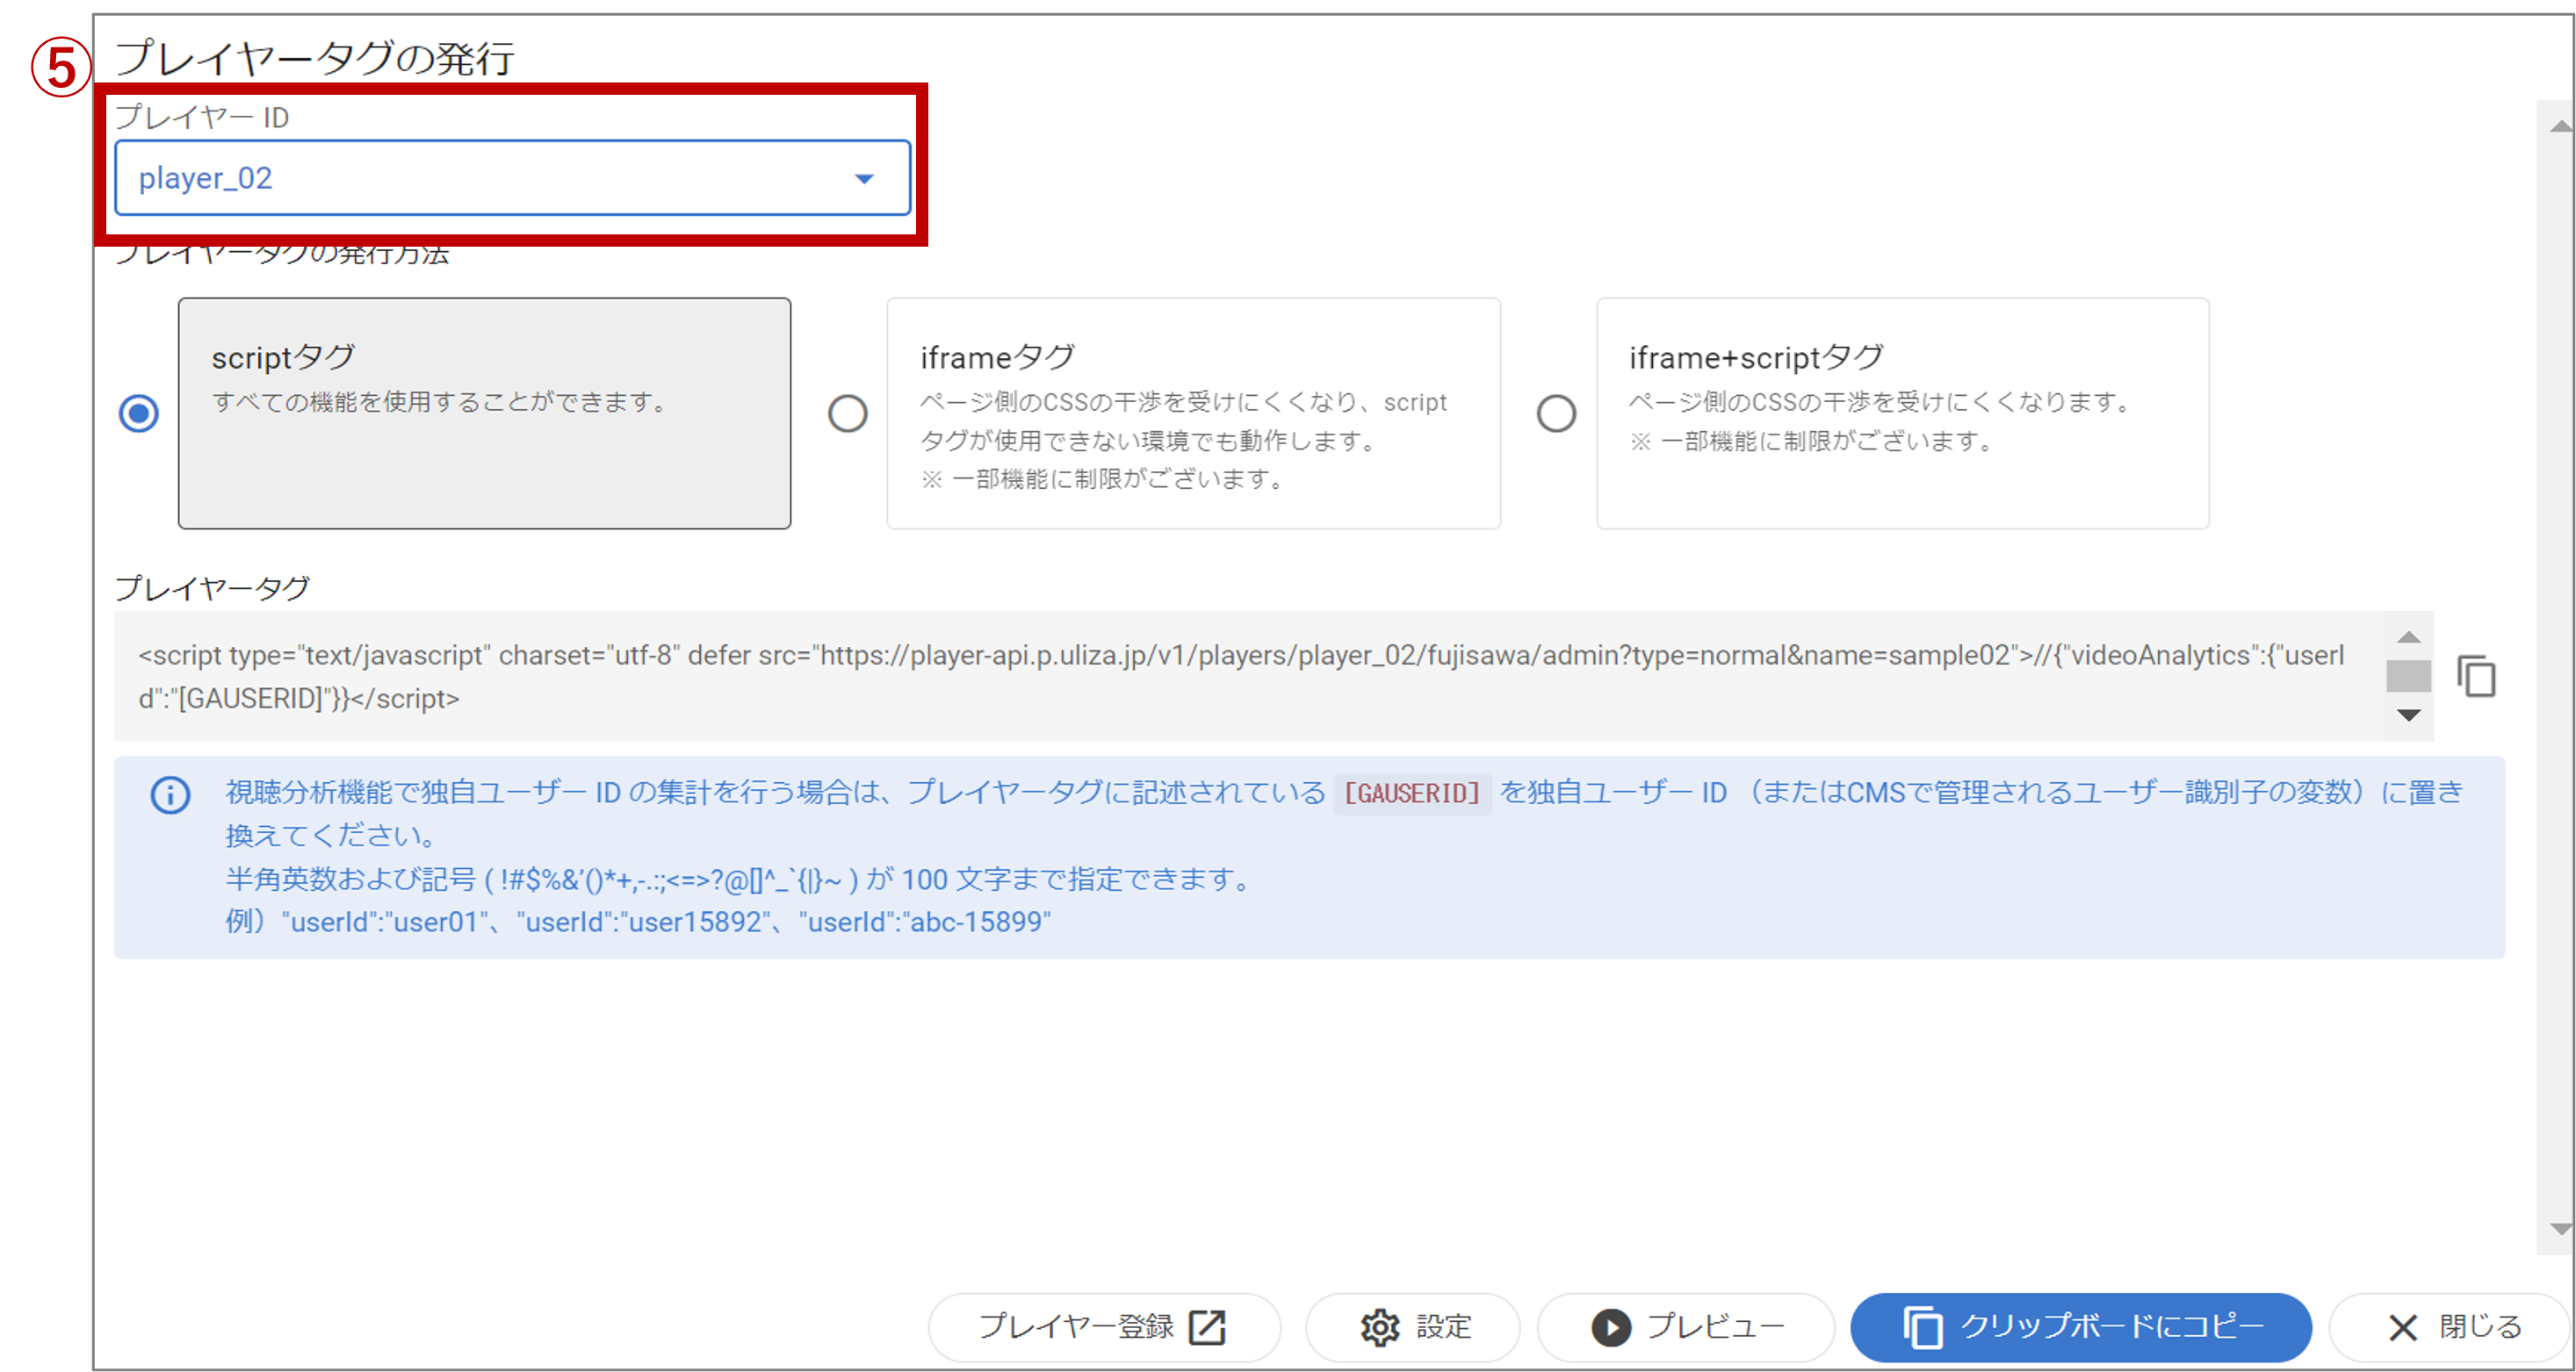2576x1372 pixels.
Task: Select the iframeタグ radio button
Action: [847, 413]
